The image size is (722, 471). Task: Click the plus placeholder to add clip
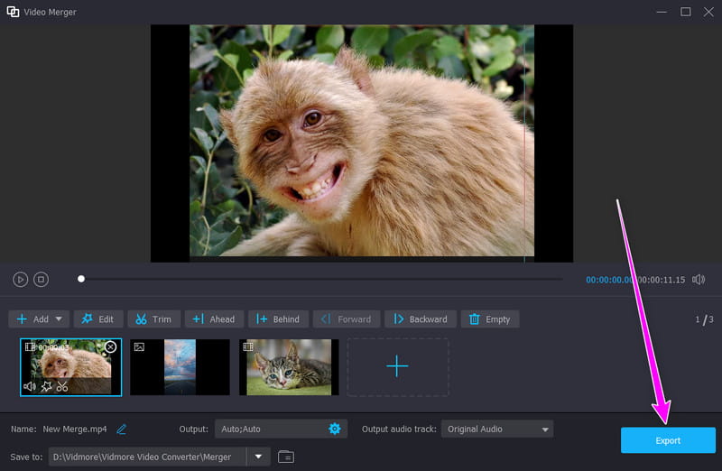(398, 367)
